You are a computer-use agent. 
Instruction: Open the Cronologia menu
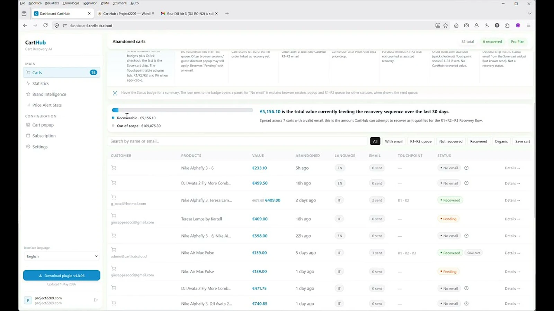(71, 3)
